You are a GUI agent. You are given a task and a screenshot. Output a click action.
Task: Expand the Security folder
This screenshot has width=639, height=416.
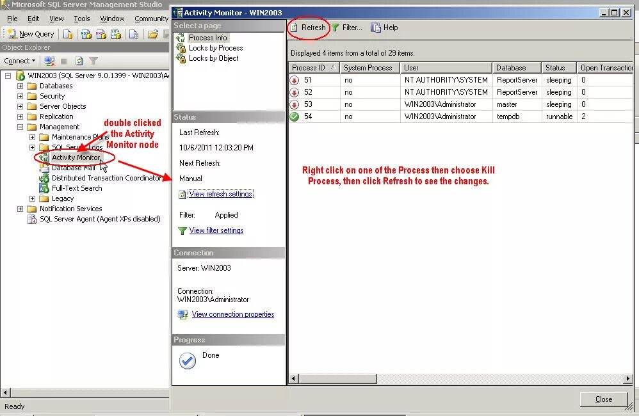click(x=20, y=96)
